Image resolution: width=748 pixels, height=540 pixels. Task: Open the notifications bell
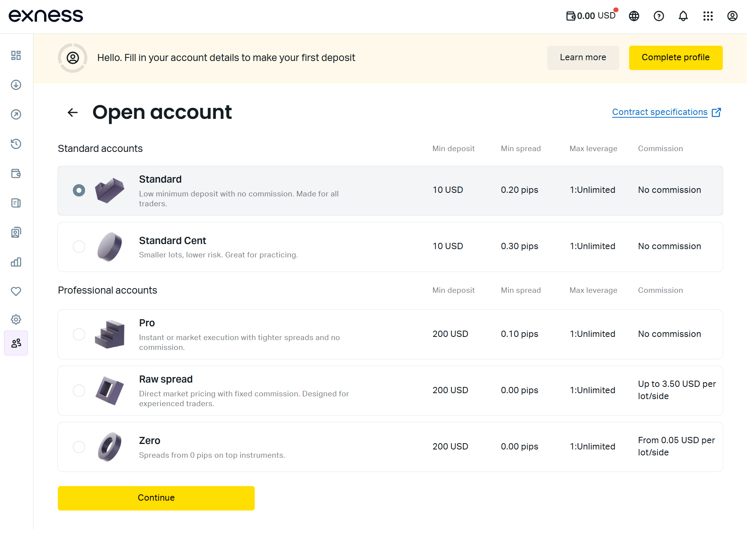point(683,16)
